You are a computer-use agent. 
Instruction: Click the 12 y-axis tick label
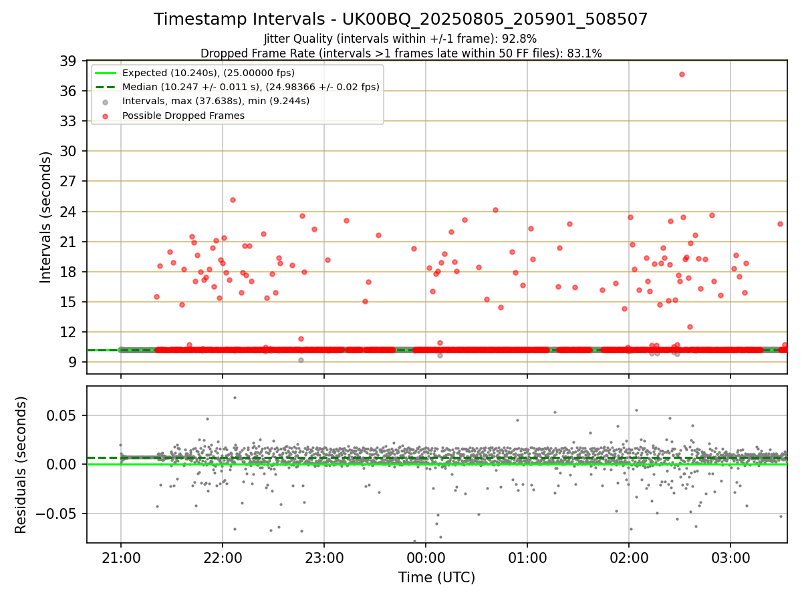69,332
